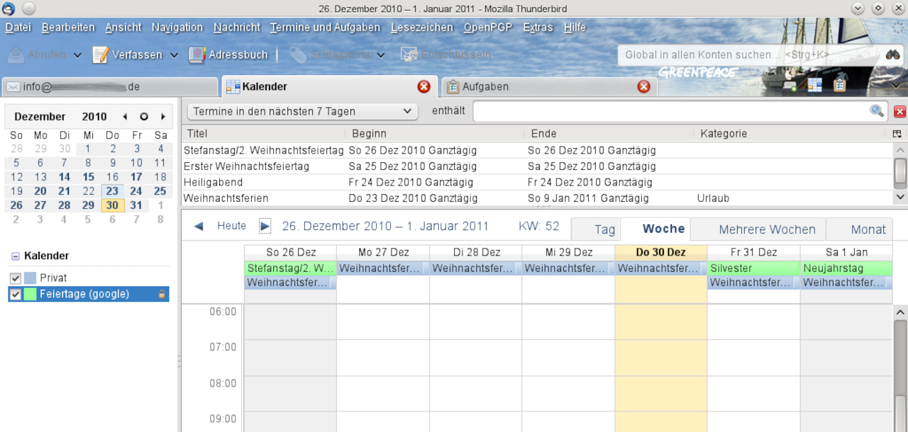Close the Kalender tab
The width and height of the screenshot is (908, 432).
click(423, 86)
